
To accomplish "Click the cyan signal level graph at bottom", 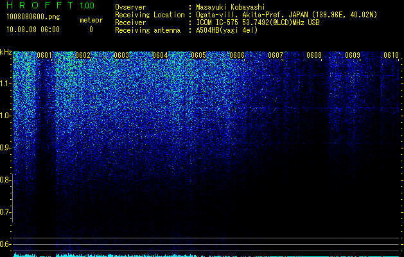I will click(x=206, y=255).
